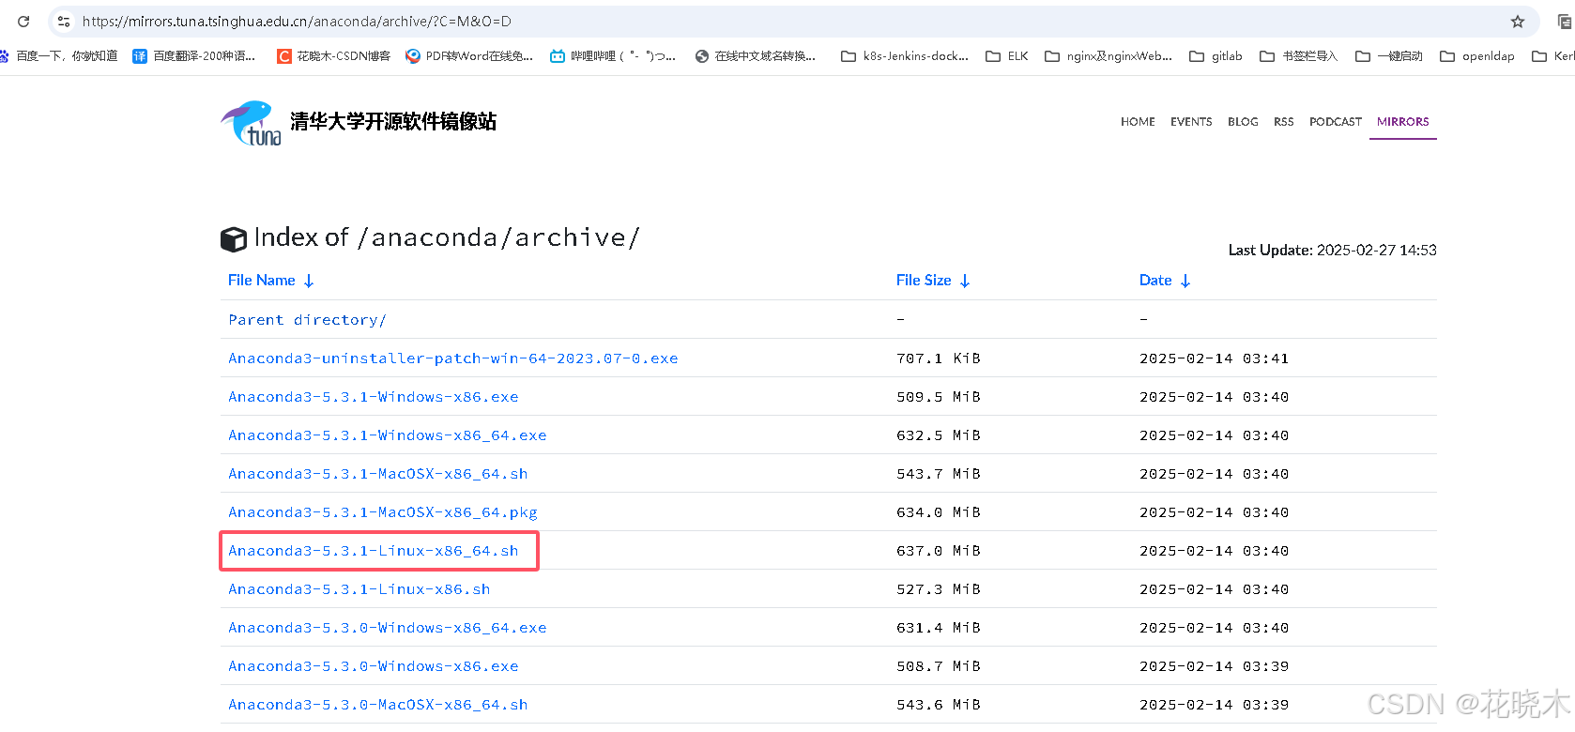Open site information icon in address bar

click(x=64, y=22)
